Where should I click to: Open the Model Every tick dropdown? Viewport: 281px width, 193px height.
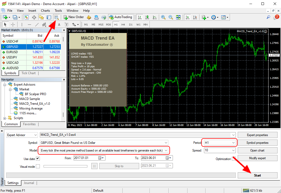point(104,150)
